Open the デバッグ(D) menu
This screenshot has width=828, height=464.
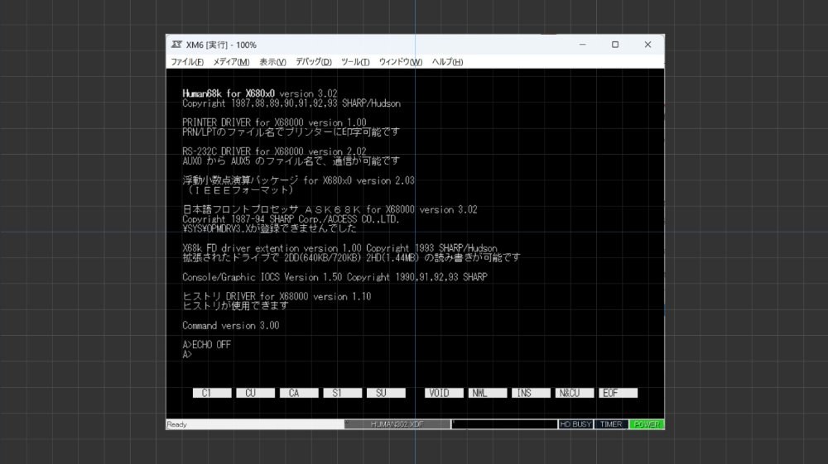(313, 62)
